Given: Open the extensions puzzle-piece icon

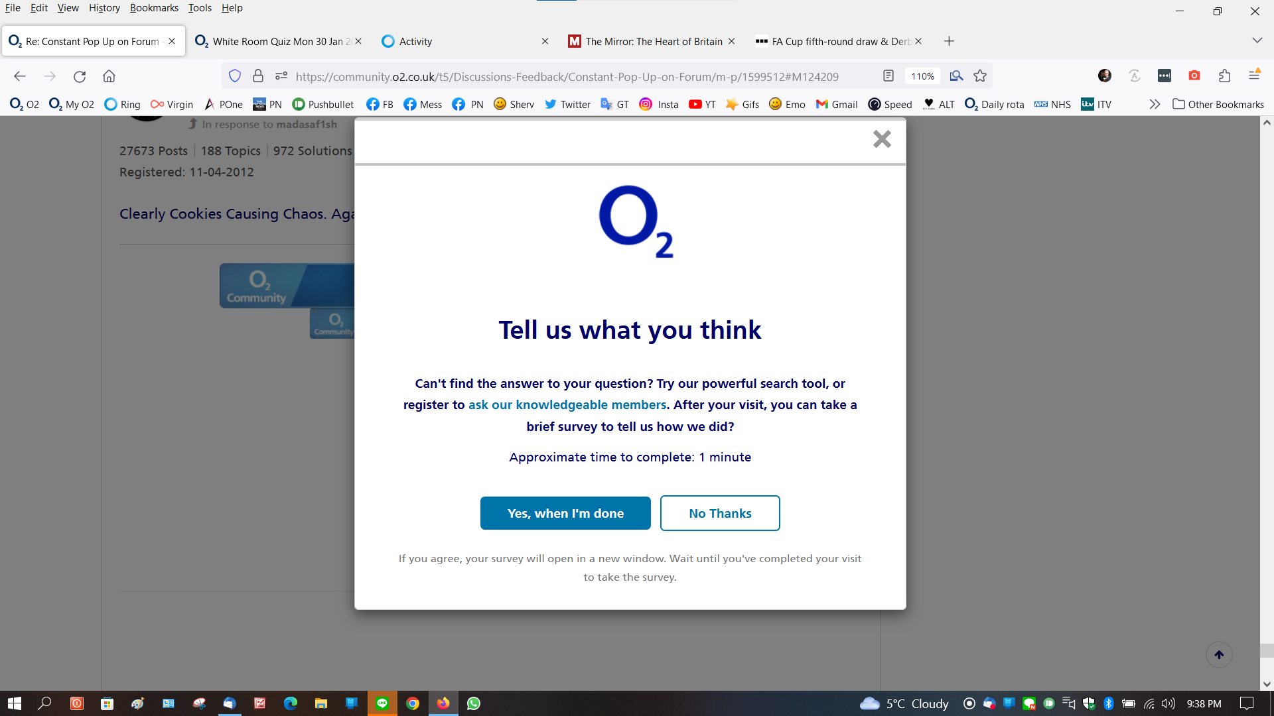Looking at the screenshot, I should pos(1224,76).
